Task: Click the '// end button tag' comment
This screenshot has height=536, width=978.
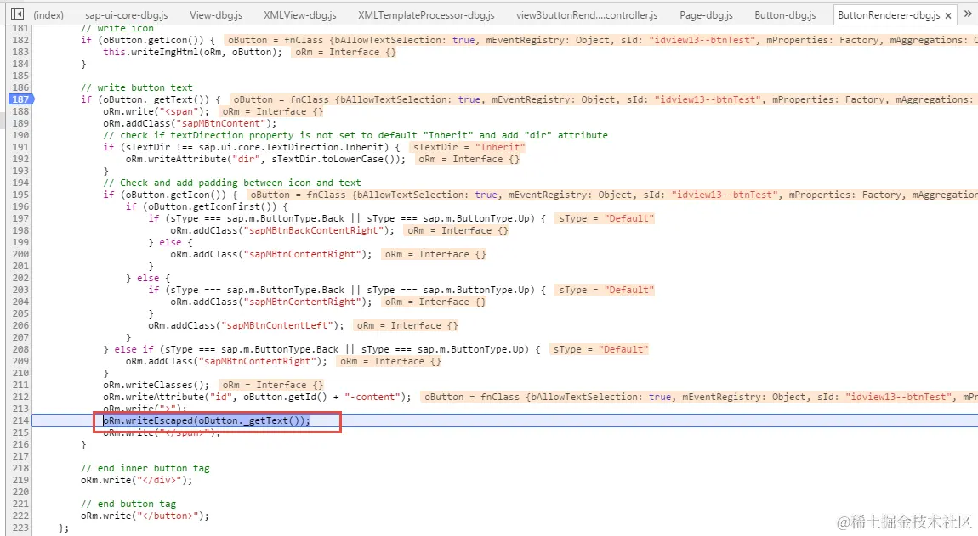Action: pyautogui.click(x=128, y=505)
